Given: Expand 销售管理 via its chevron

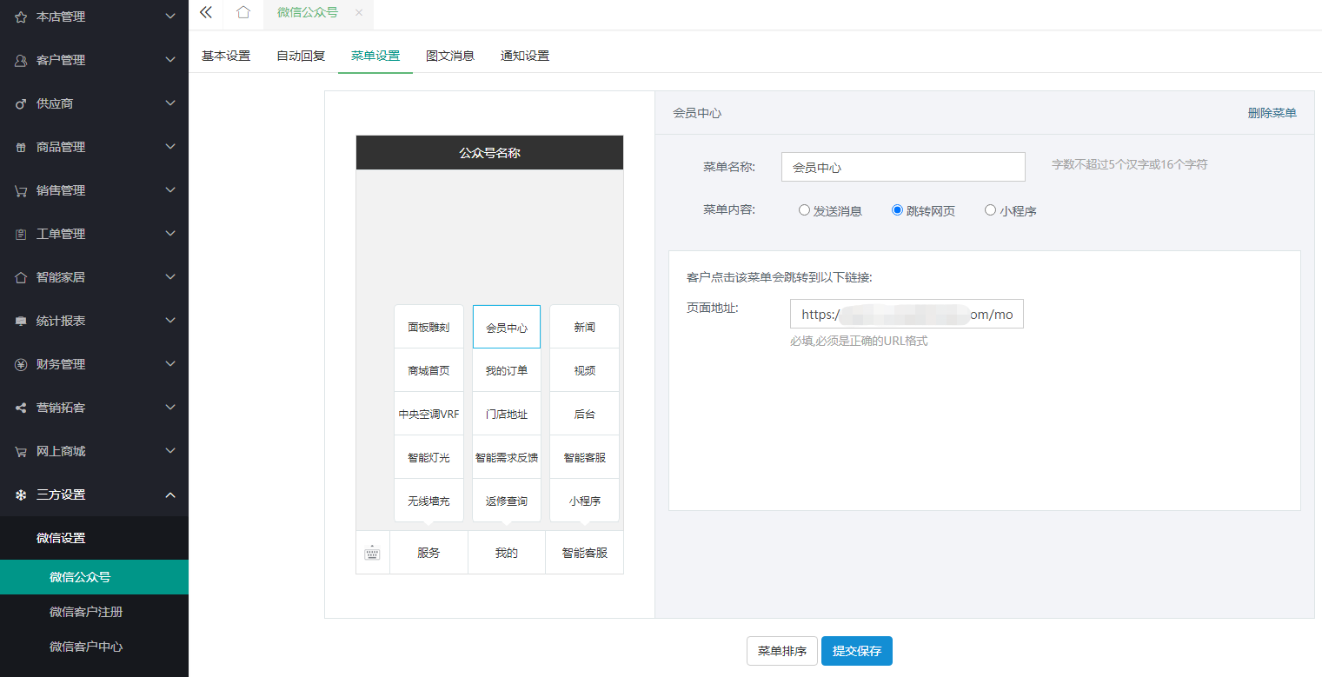Looking at the screenshot, I should click(x=170, y=190).
